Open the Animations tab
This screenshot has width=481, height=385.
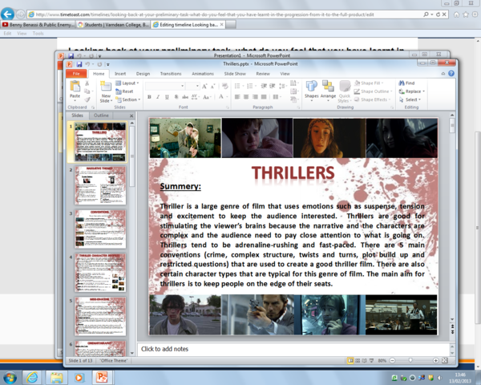coord(203,74)
